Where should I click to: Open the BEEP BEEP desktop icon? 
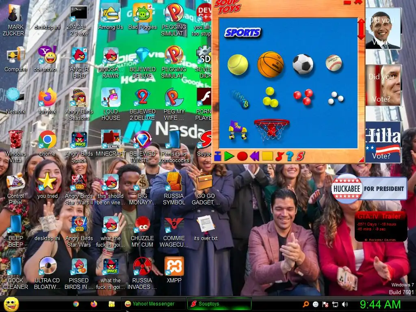click(15, 231)
